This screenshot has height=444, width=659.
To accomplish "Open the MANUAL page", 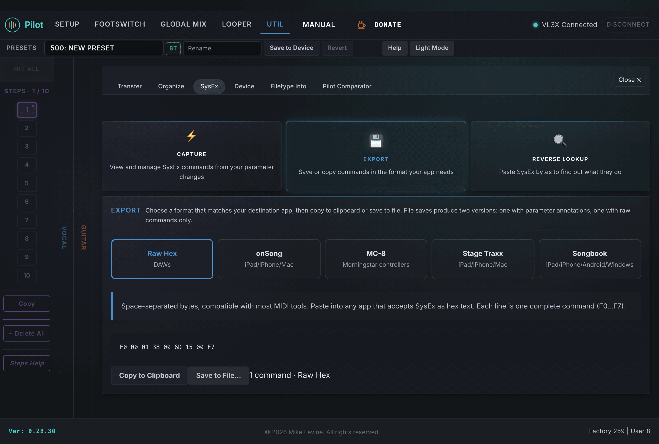I will pyautogui.click(x=319, y=25).
